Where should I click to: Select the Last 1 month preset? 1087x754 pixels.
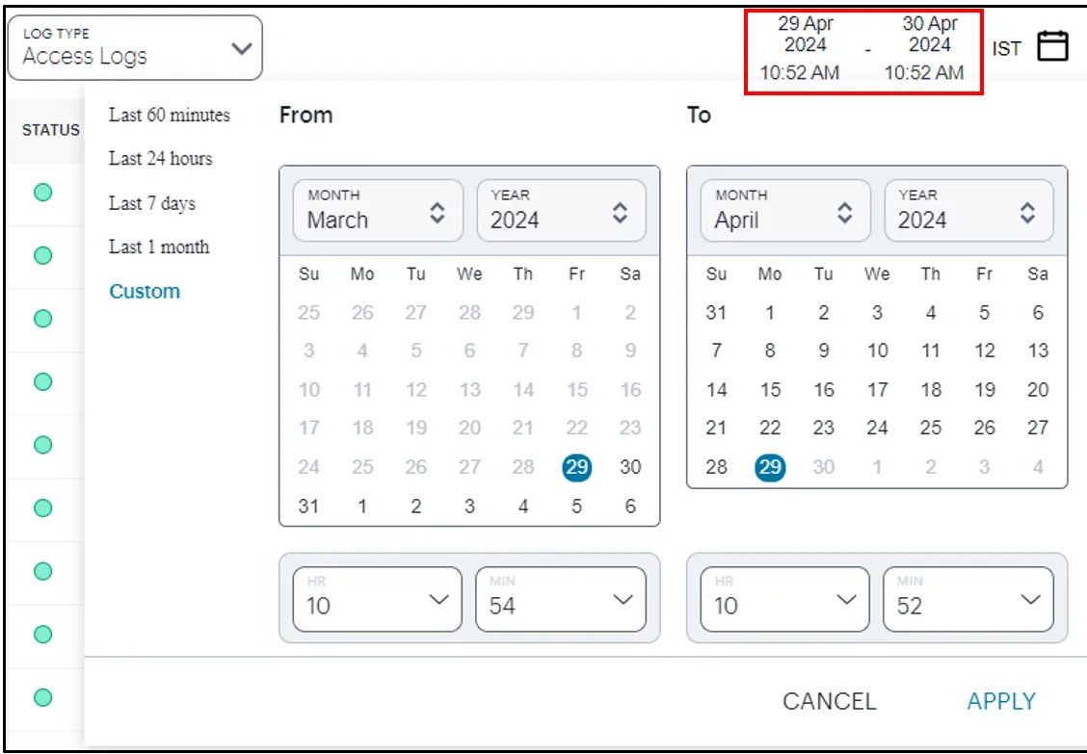click(159, 247)
